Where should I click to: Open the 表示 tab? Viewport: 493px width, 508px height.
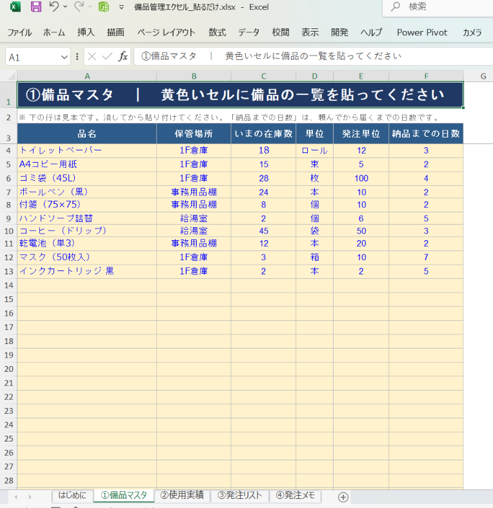310,32
